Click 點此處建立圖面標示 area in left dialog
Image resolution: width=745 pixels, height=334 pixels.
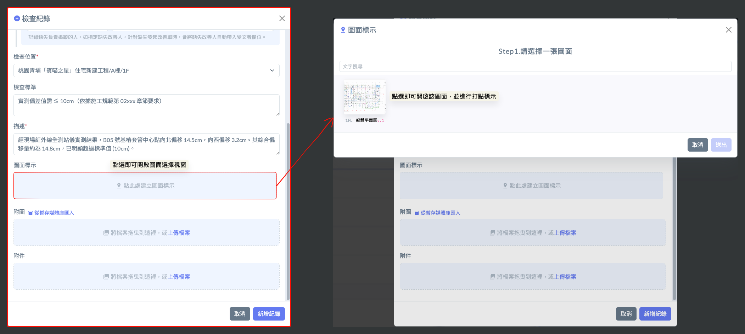(145, 186)
